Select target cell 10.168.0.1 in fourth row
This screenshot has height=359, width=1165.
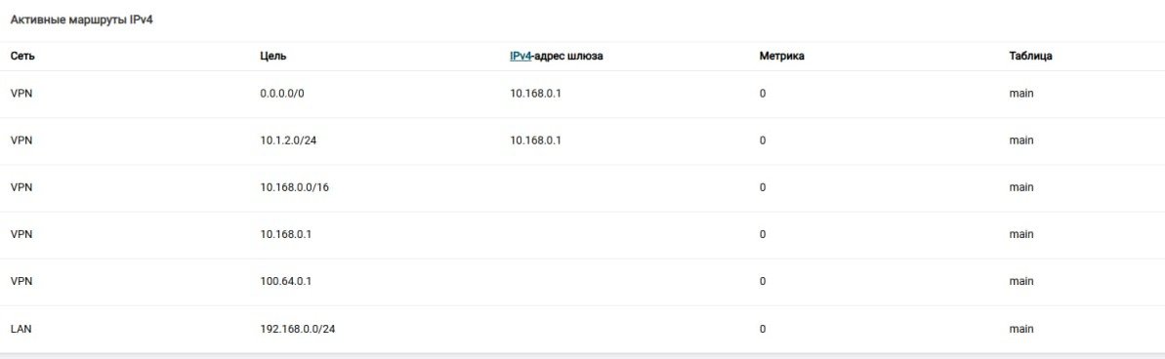pyautogui.click(x=286, y=234)
